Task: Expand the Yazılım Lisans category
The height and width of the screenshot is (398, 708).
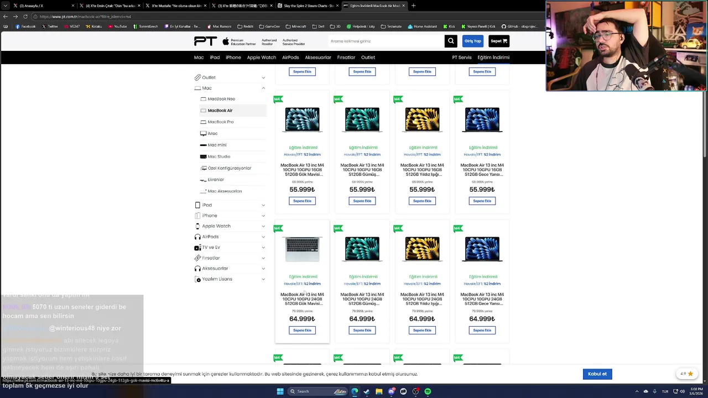Action: tap(263, 279)
